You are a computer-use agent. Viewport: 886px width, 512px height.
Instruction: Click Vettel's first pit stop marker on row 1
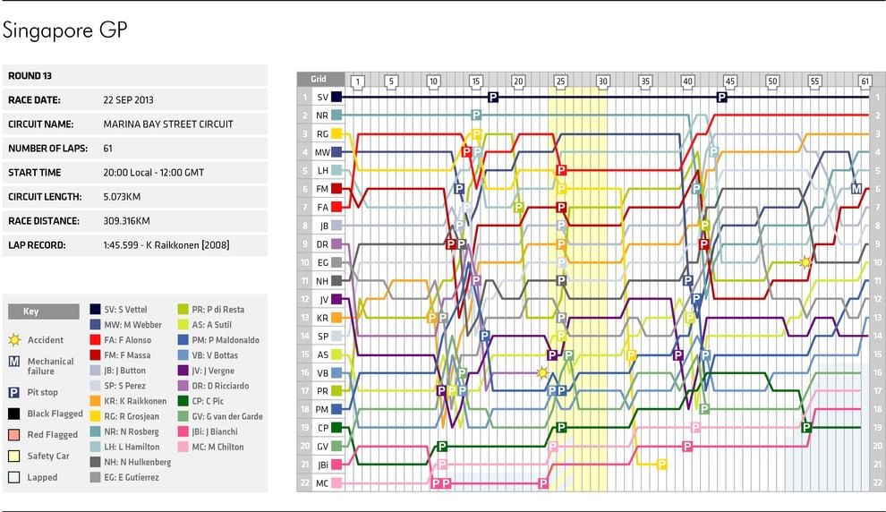[492, 97]
